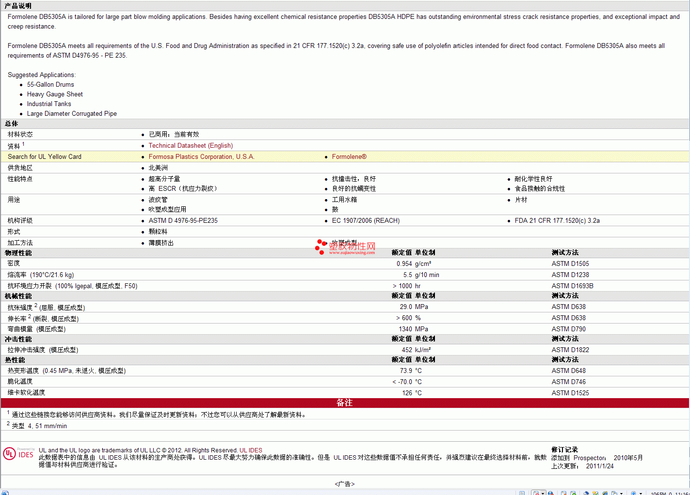Click 'ASTM D 4976-95-PE235' rating
This screenshot has width=690, height=495.
[x=183, y=221]
